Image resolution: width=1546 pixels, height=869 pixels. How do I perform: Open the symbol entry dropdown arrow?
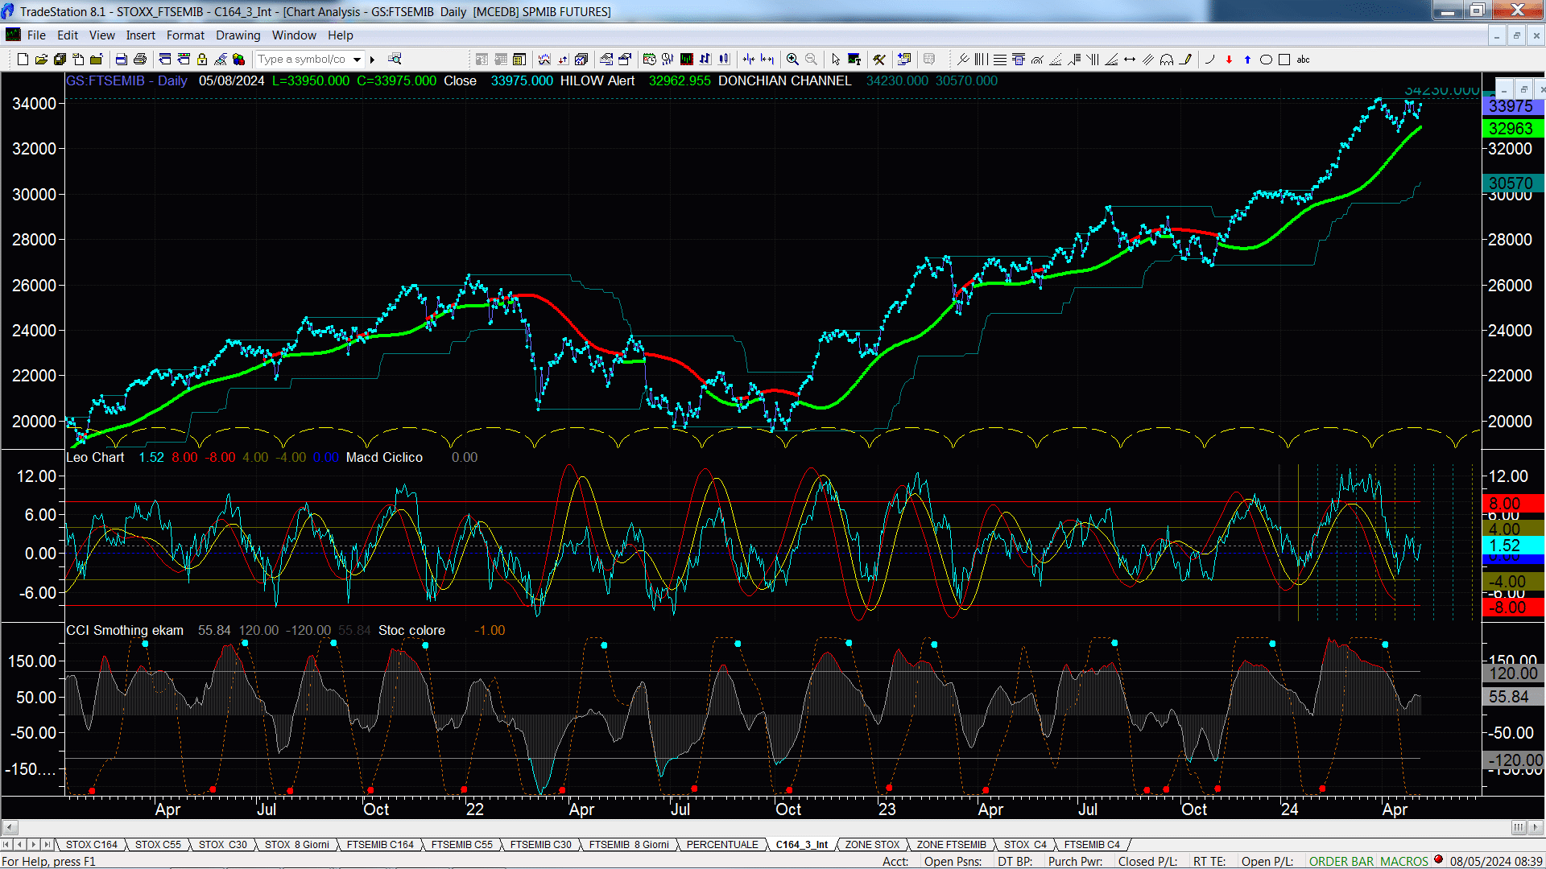[357, 60]
